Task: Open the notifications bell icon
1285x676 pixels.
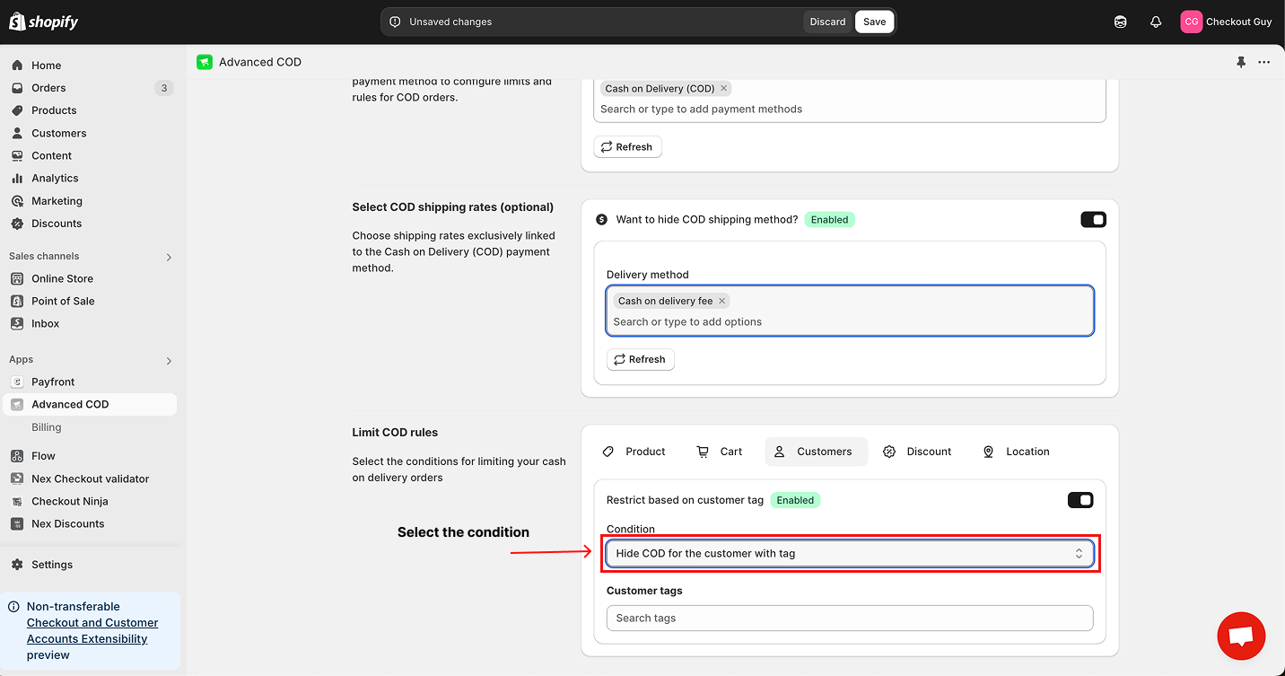Action: click(1156, 22)
